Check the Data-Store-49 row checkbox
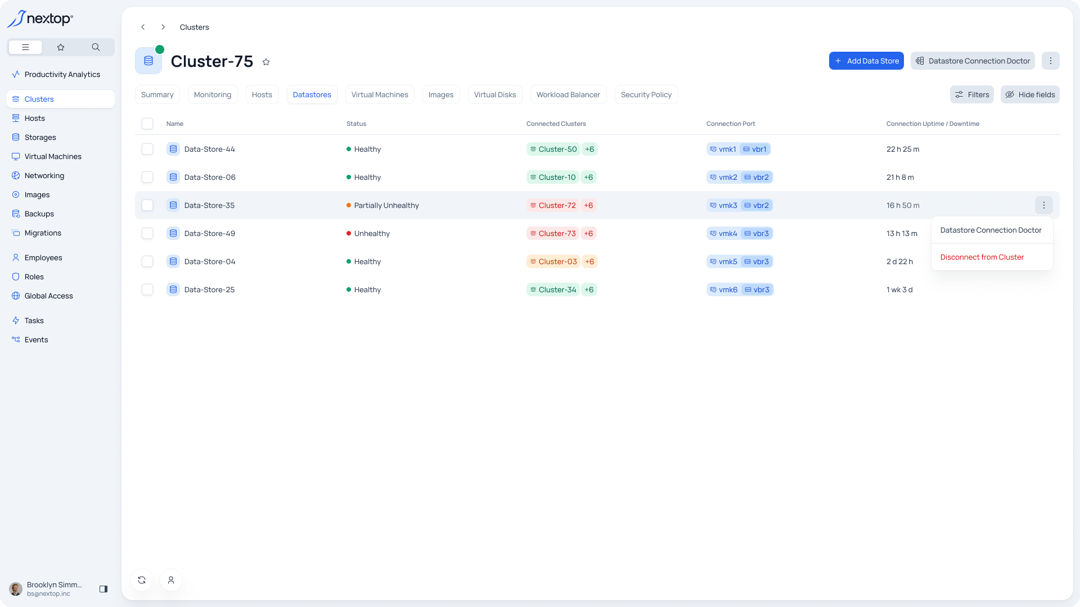Screen dimensions: 1080x607 147,233
